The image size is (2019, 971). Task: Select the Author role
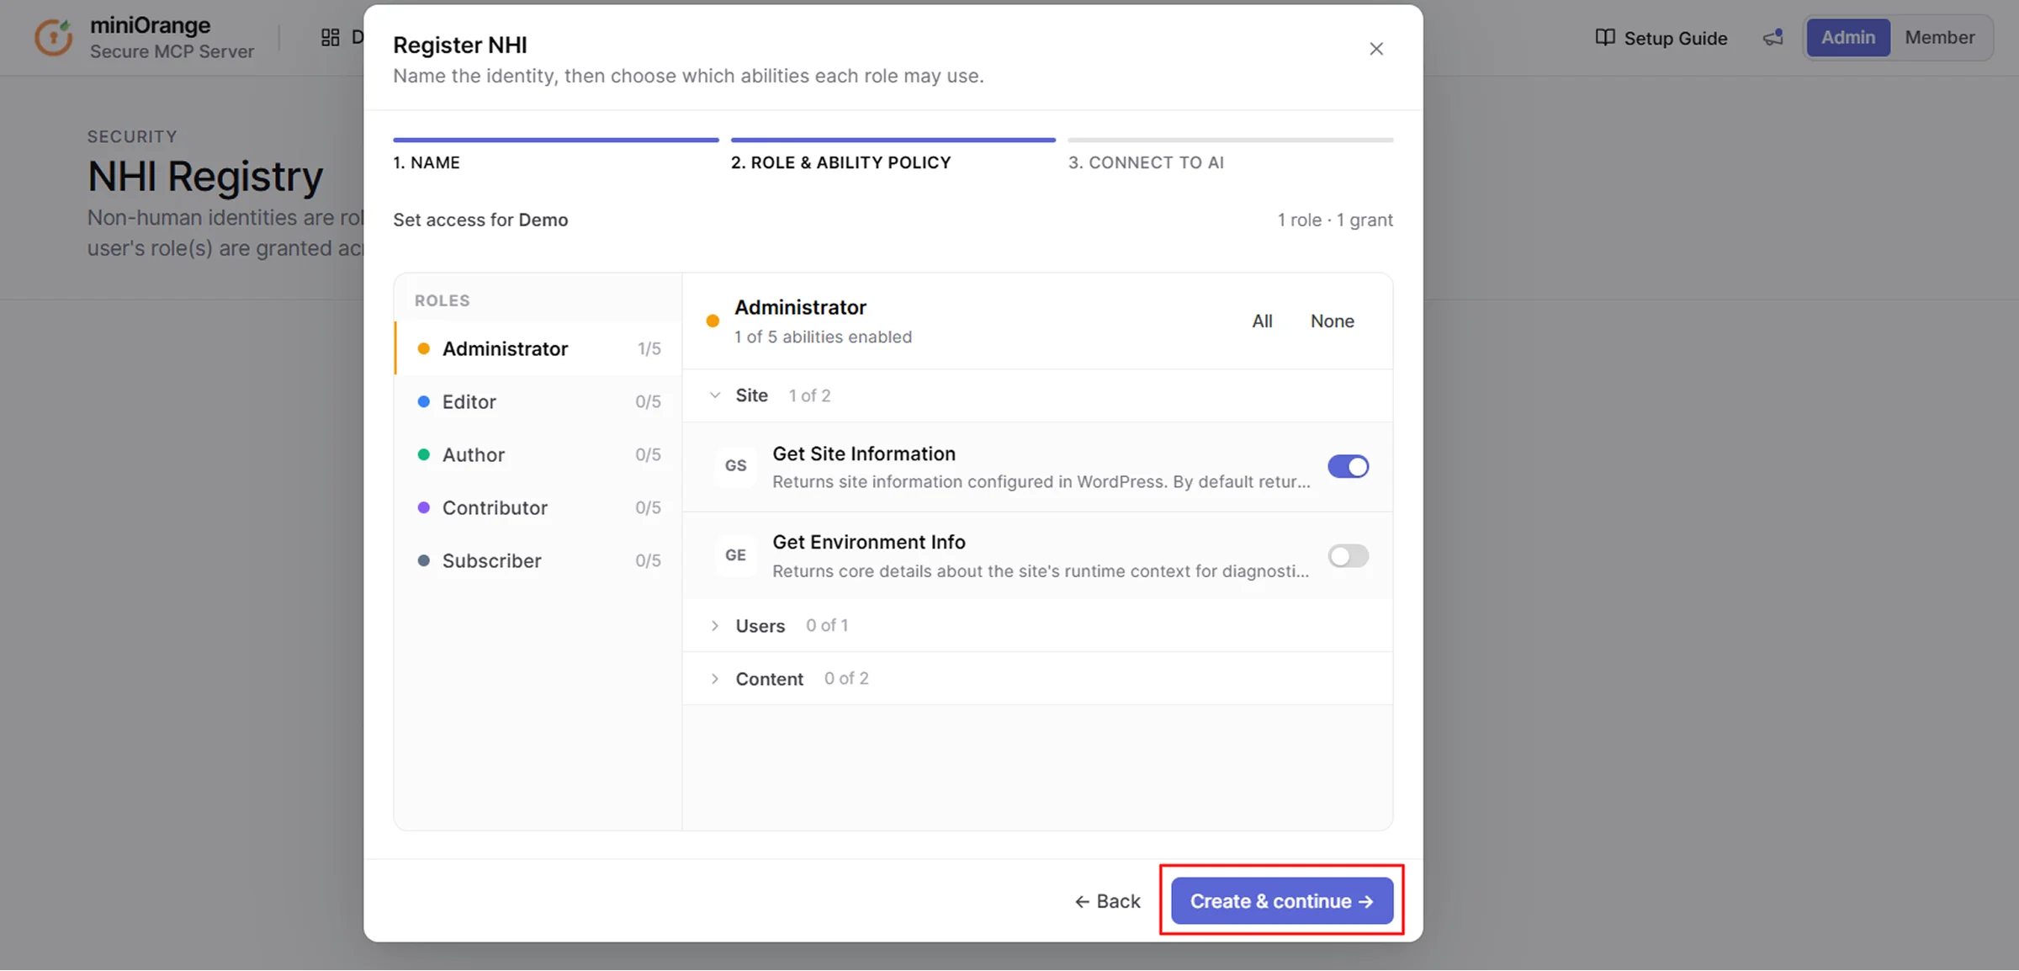click(538, 454)
